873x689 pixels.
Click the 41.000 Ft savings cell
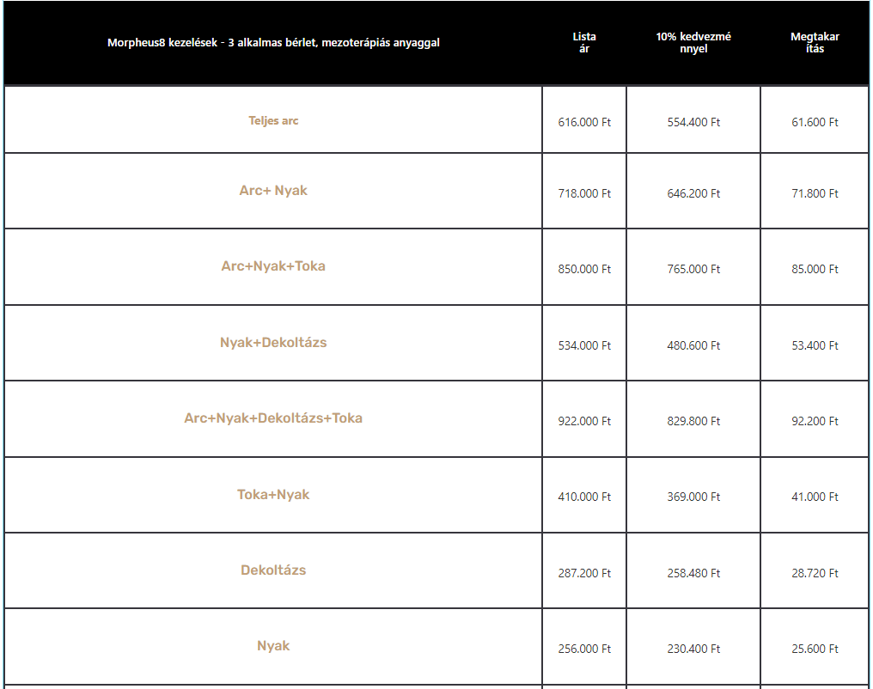pyautogui.click(x=815, y=497)
